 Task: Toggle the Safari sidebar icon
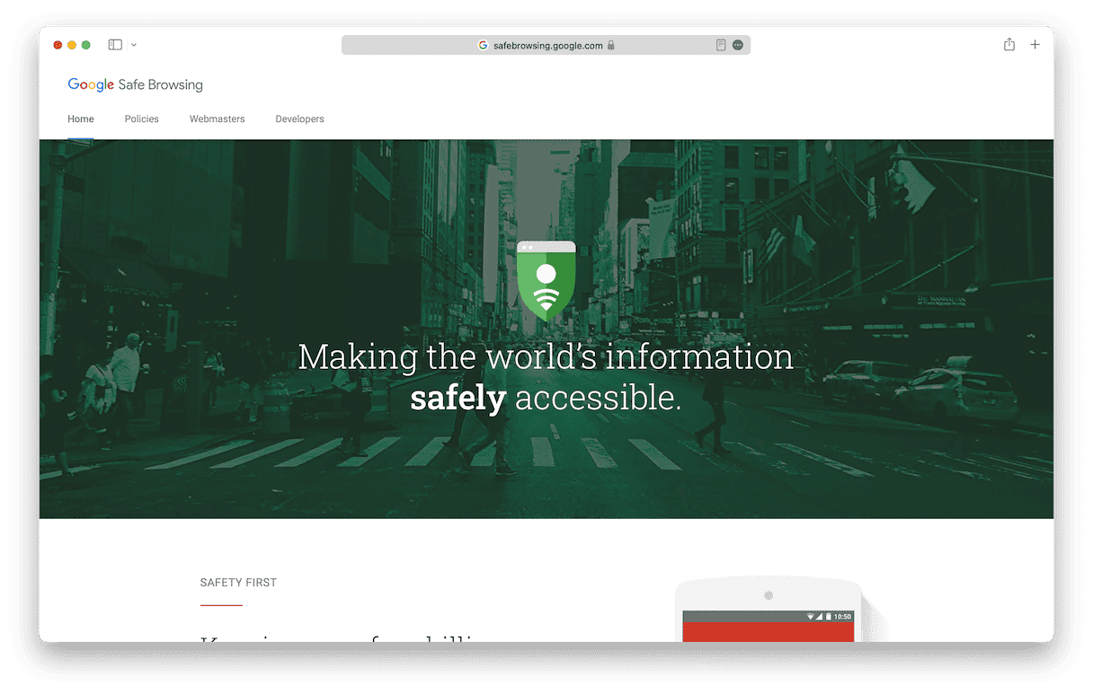tap(115, 45)
